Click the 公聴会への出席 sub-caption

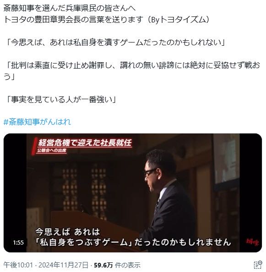52,150
